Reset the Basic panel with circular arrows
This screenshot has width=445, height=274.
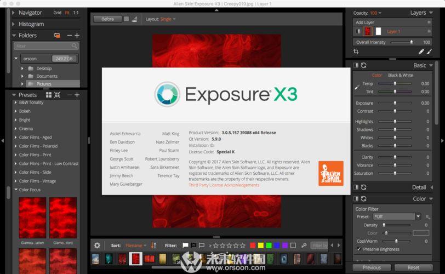click(x=363, y=65)
